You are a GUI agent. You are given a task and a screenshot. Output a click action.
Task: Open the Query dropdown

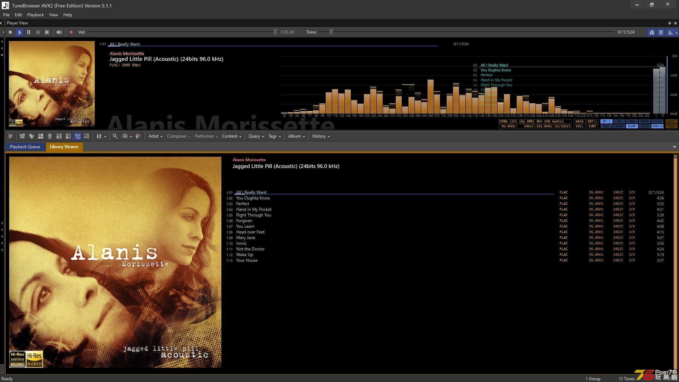pyautogui.click(x=256, y=136)
